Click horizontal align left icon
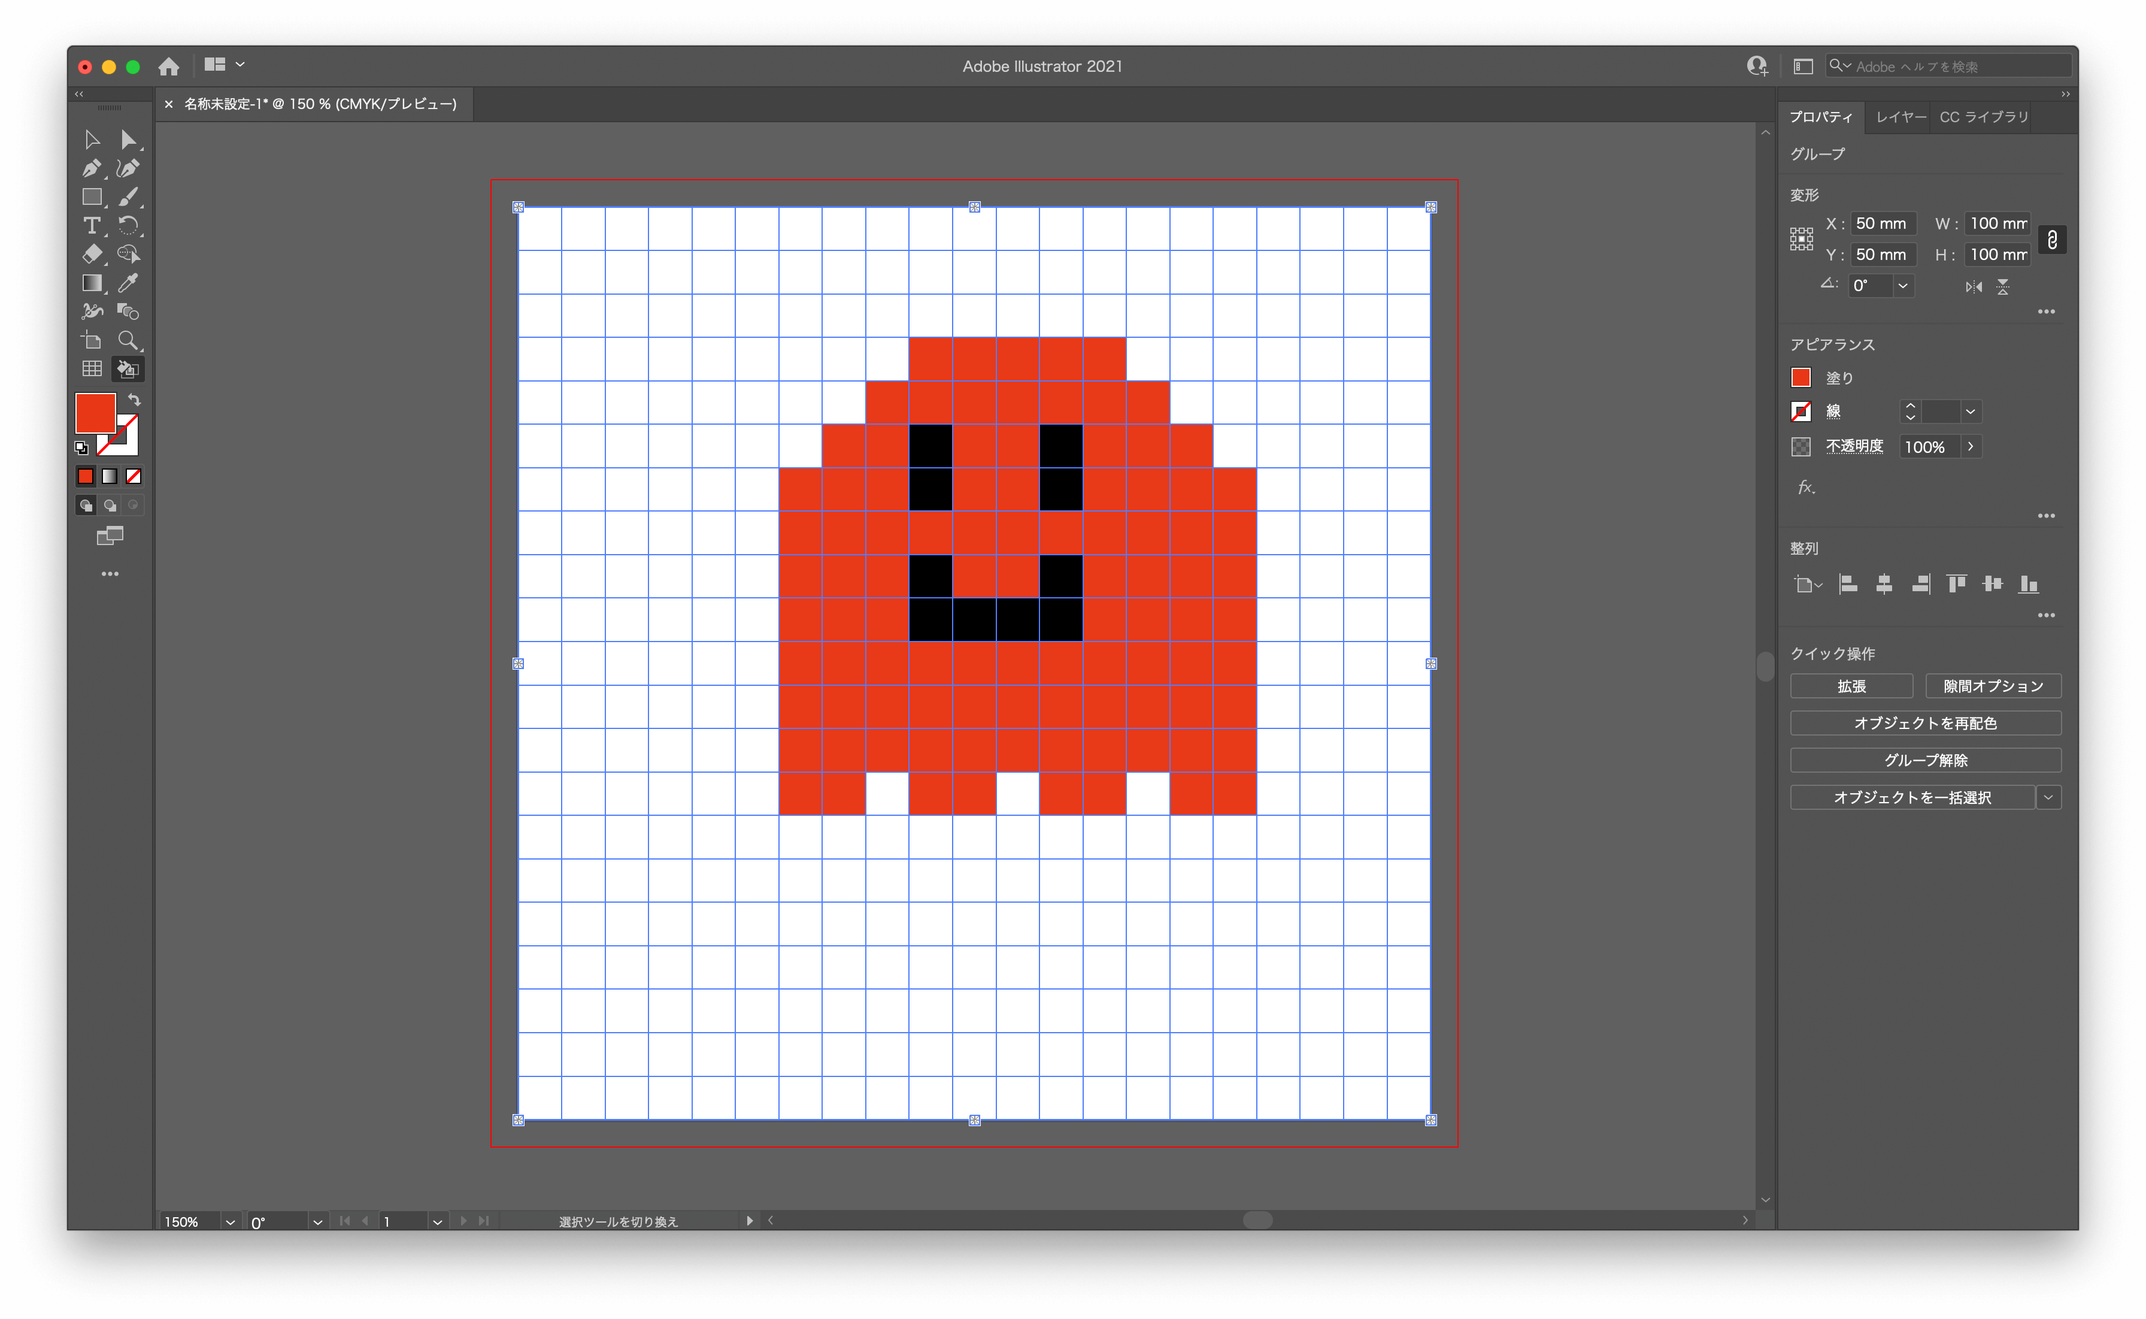Screen dimensions: 2146x1319 [1848, 585]
